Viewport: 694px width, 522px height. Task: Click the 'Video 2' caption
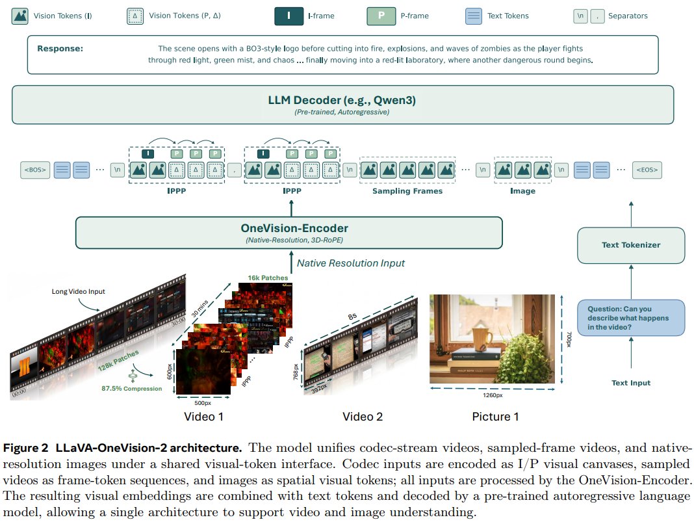[x=363, y=417]
